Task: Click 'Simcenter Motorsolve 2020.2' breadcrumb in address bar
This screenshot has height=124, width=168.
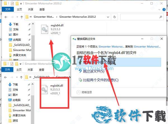Action: pos(78,17)
